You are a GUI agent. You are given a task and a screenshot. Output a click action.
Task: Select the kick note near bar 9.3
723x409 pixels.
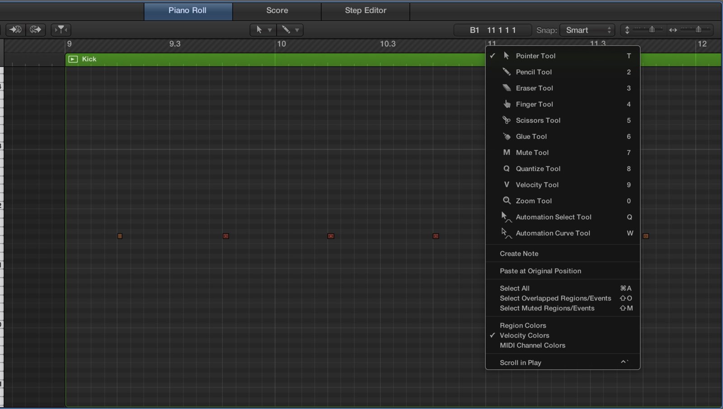point(226,236)
